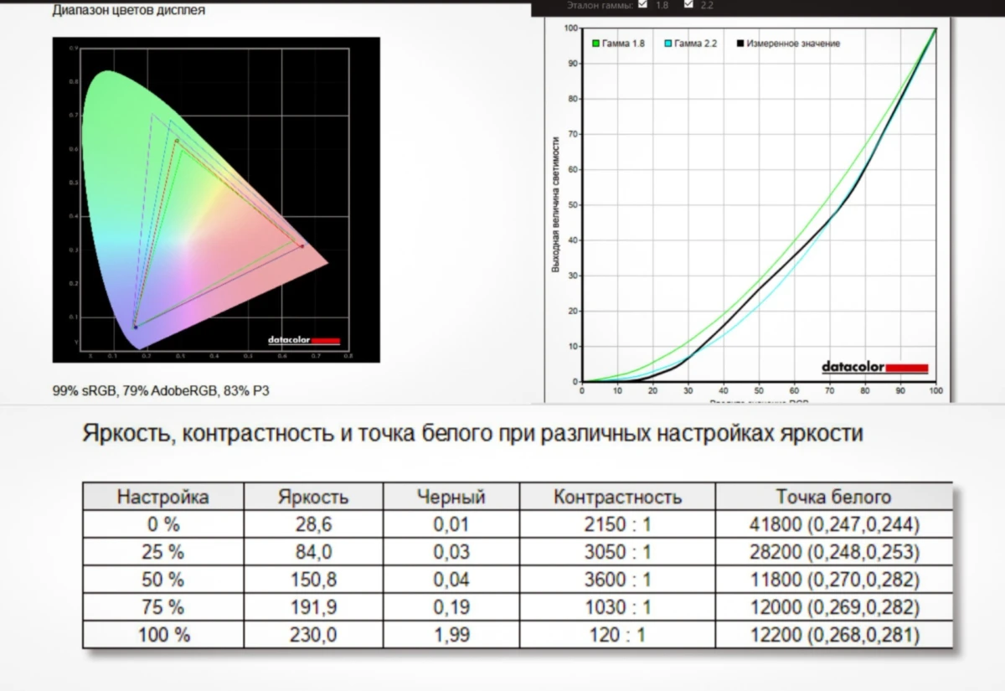
Task: Select the '50 %' setting cell
Action: pyautogui.click(x=163, y=580)
